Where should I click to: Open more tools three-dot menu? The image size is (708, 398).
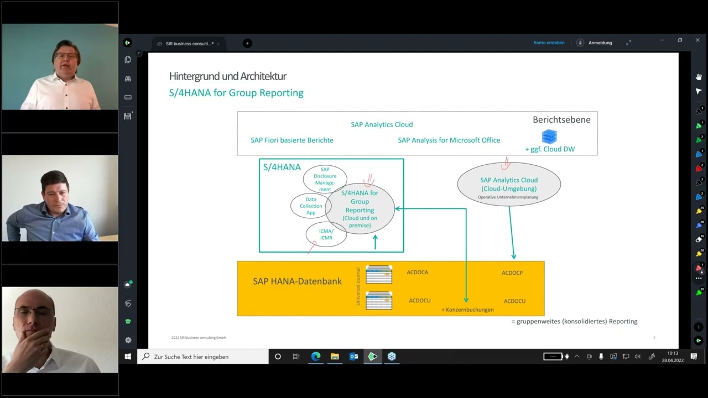pyautogui.click(x=699, y=279)
